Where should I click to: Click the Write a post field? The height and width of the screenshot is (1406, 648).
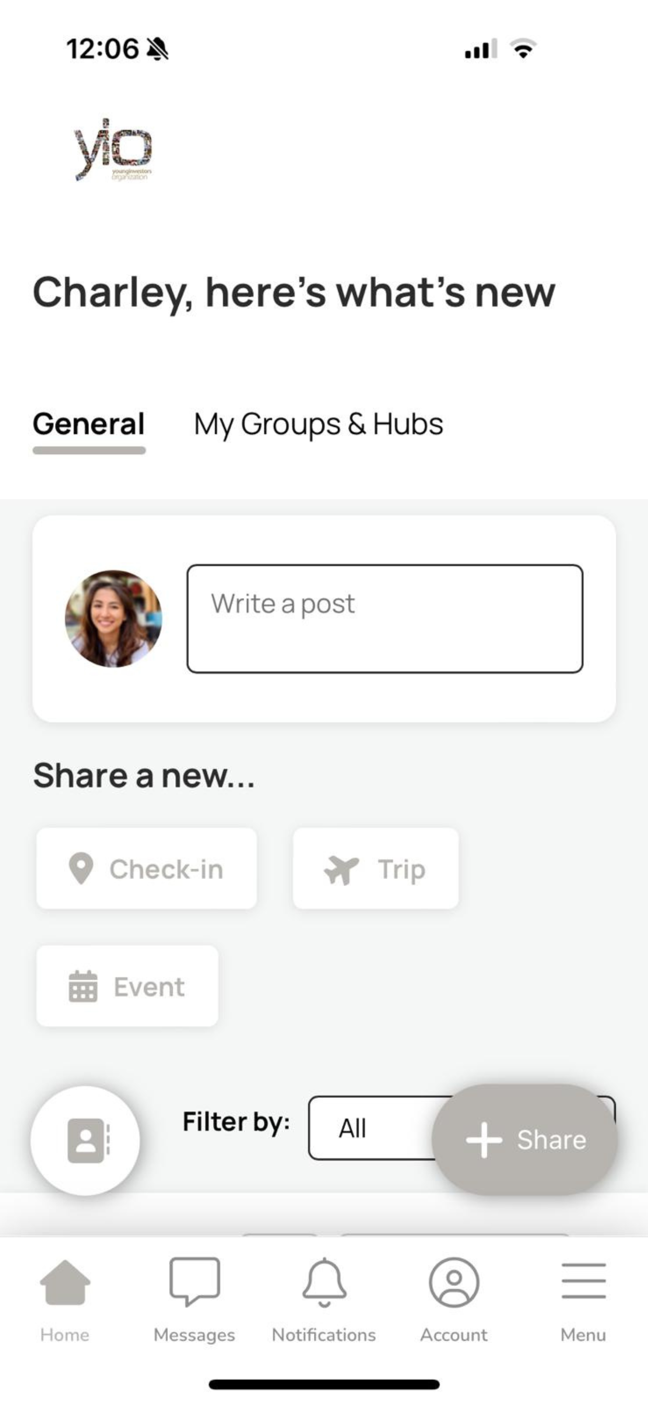tap(385, 619)
